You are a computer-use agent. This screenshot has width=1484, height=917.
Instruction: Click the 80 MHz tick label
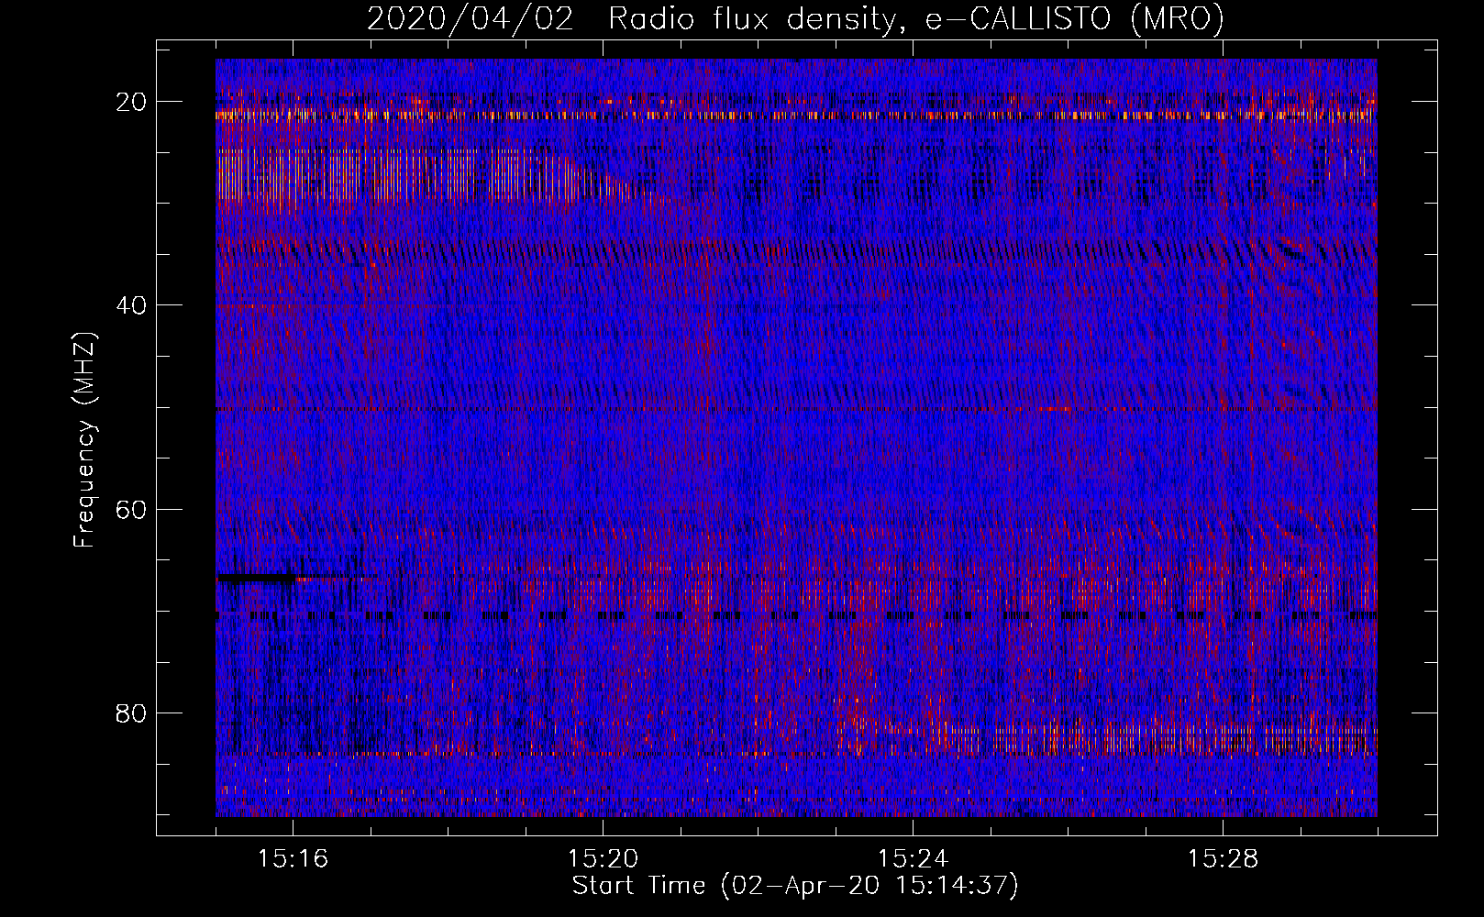132,713
